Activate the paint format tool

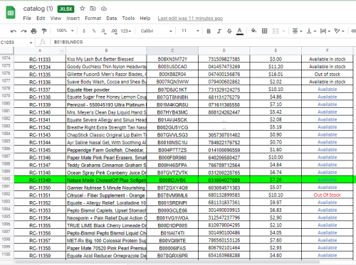click(x=44, y=31)
